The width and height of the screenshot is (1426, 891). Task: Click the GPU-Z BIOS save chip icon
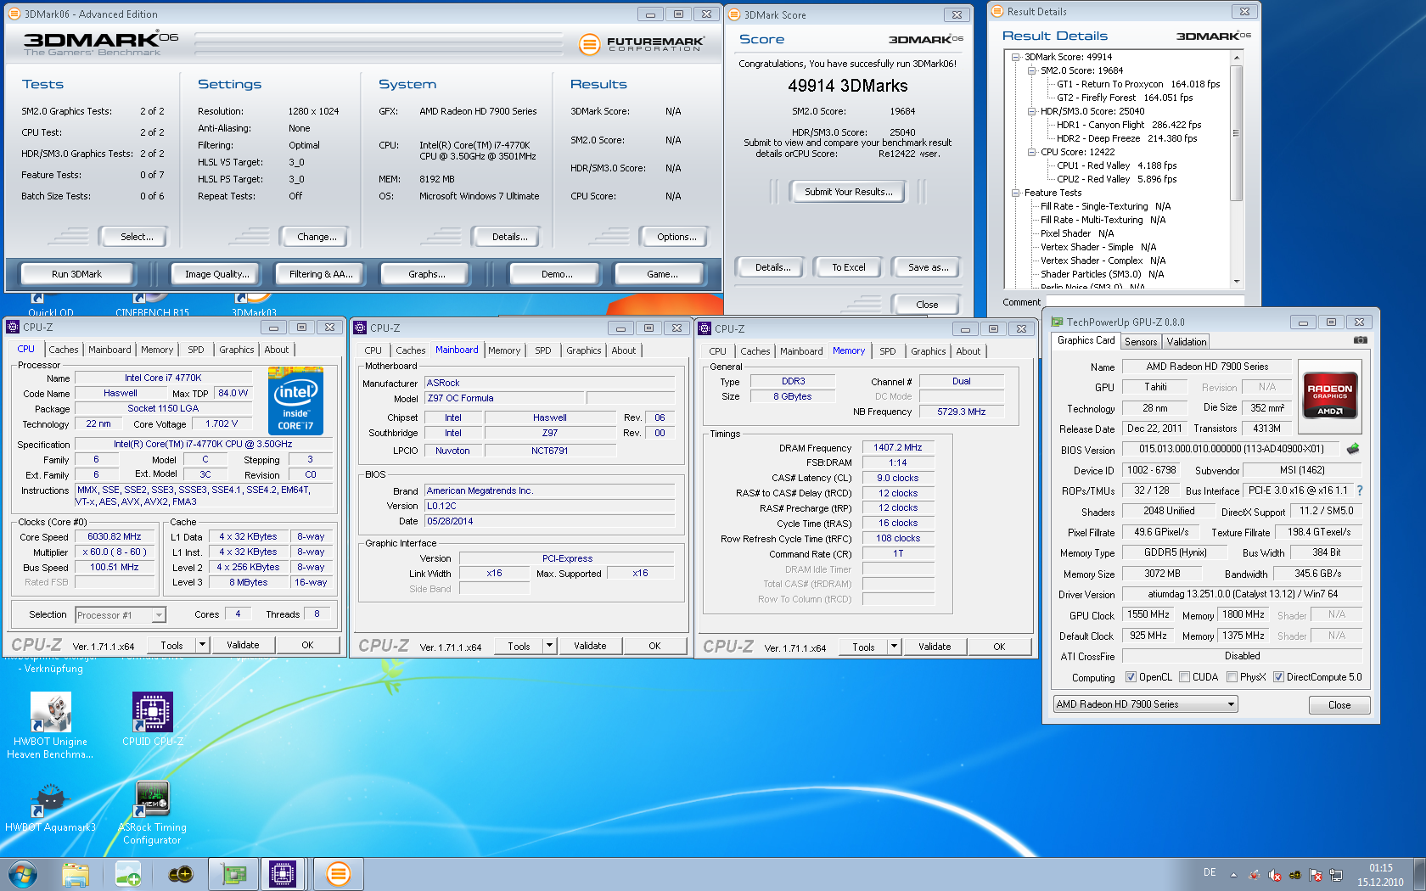click(1353, 449)
